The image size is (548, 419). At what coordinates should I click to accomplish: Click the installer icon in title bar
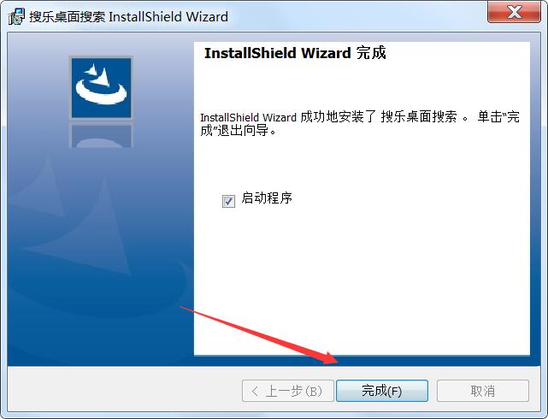tap(16, 16)
